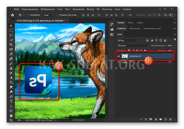The height and width of the screenshot is (129, 184).
Task: Filter layers by pixel layers
Action: [x=148, y=40]
